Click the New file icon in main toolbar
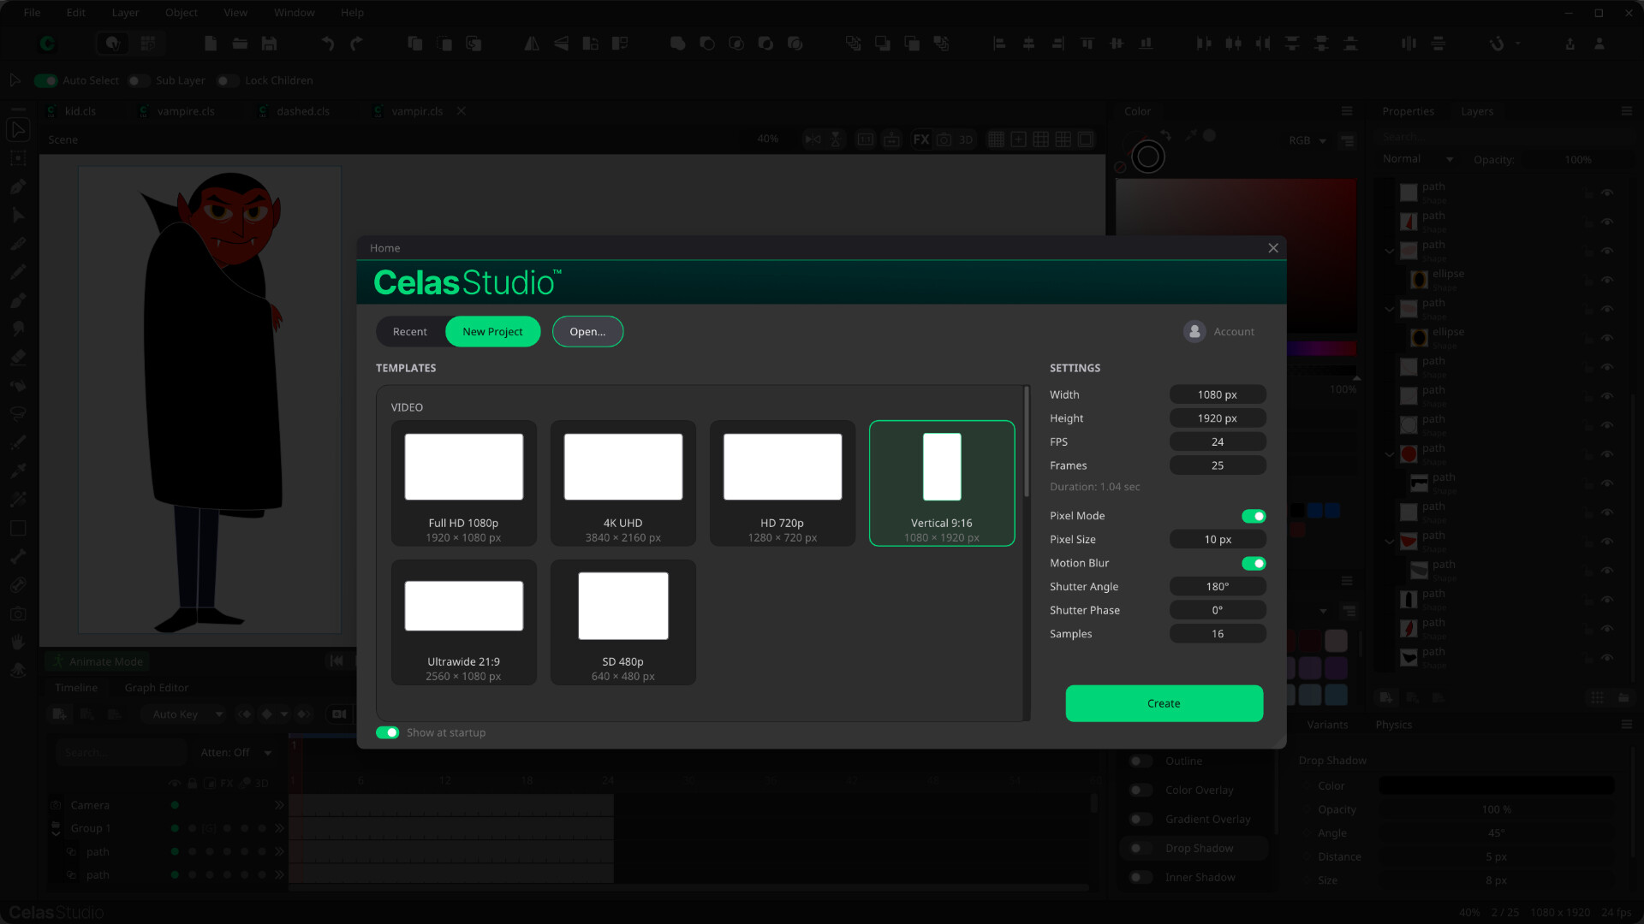This screenshot has height=924, width=1644. tap(211, 44)
